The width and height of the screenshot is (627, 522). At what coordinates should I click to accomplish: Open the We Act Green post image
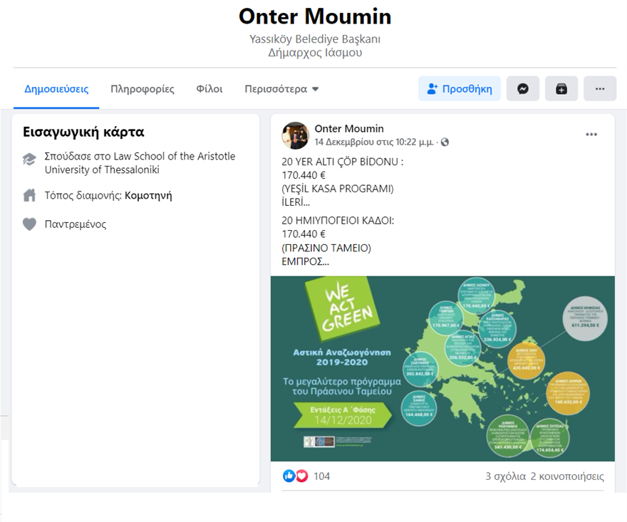[x=442, y=368]
